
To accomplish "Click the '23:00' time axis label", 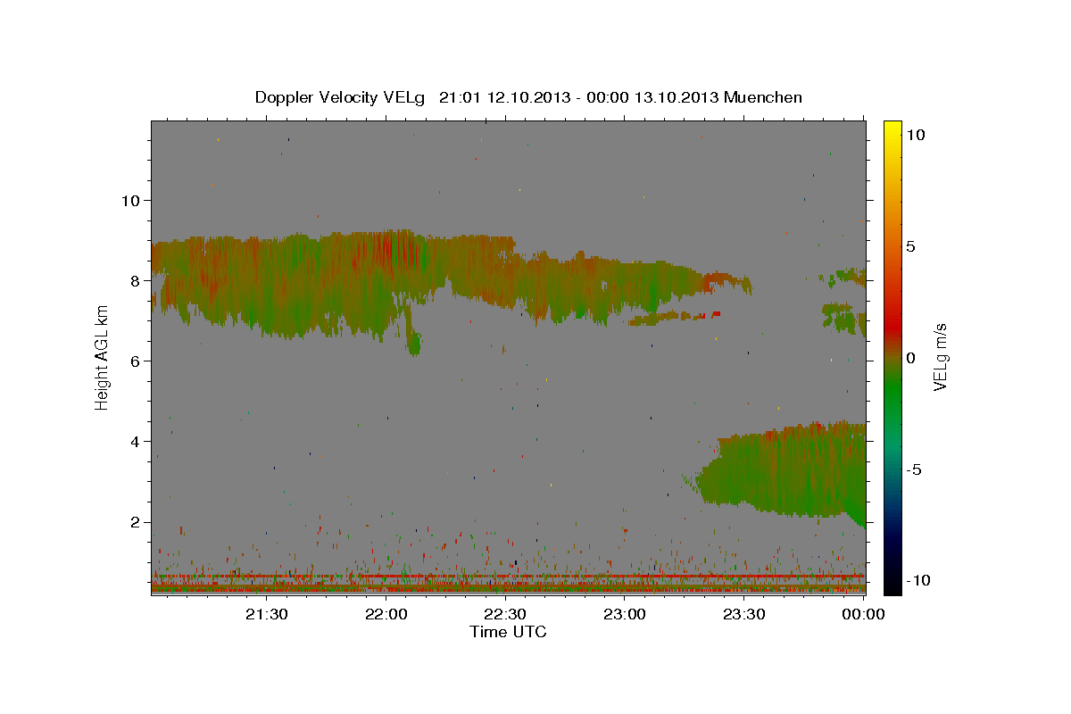I will (626, 614).
